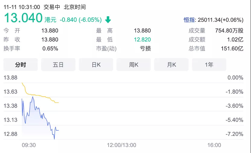Click the 12:00/13:00 midday axis marker

121,145
